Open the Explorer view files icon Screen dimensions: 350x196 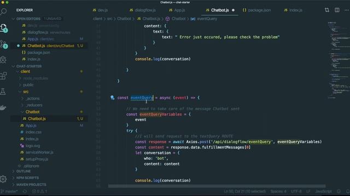pos(4,28)
